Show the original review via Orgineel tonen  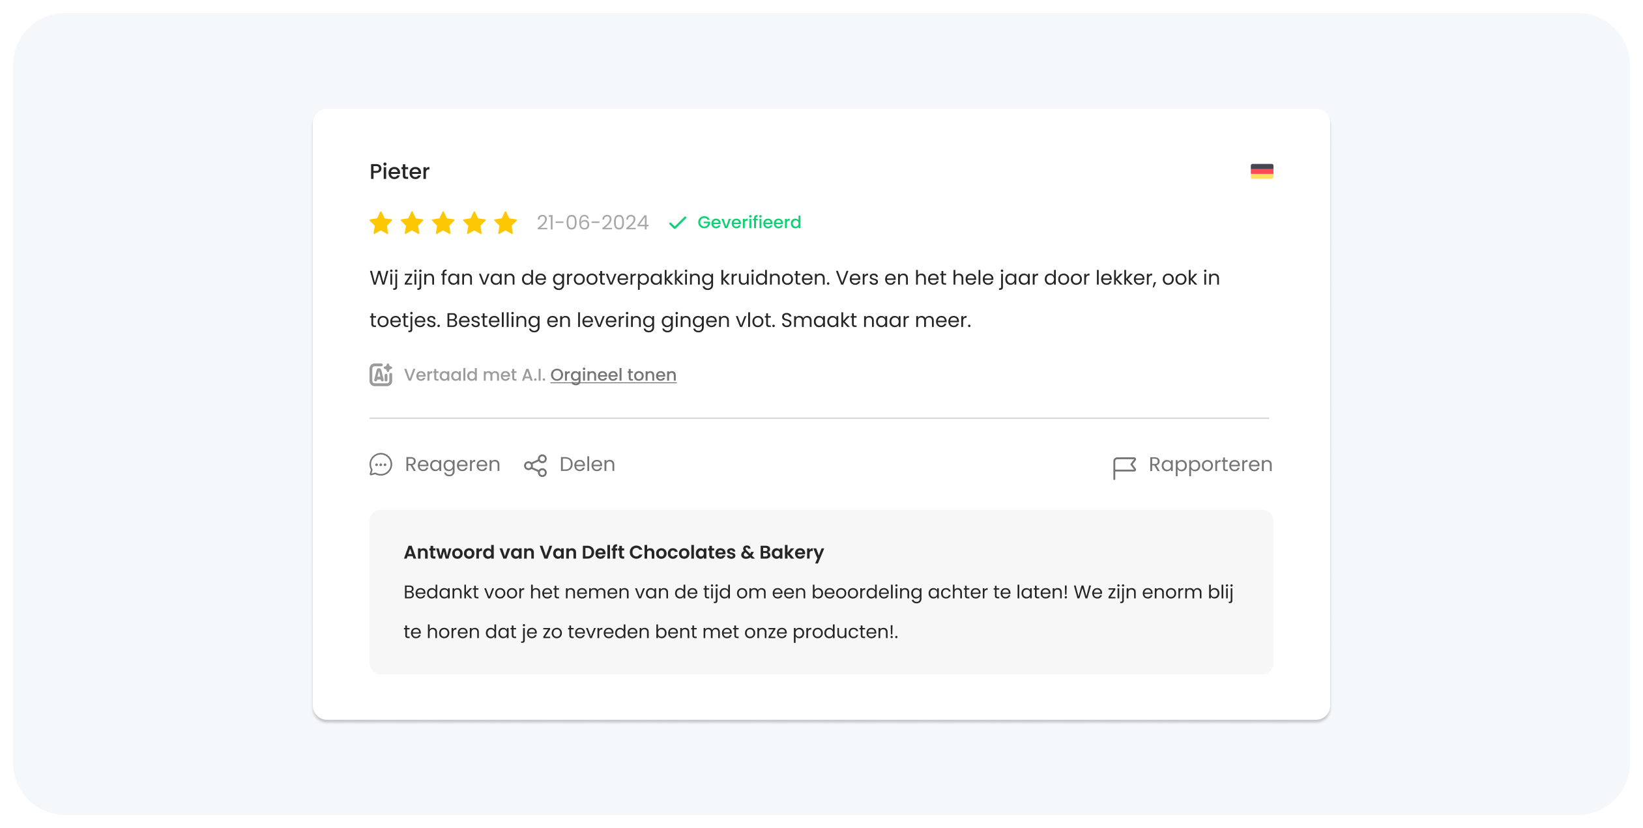pos(613,375)
